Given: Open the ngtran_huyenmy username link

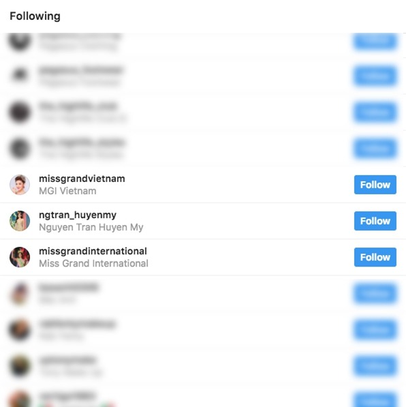Looking at the screenshot, I should (x=78, y=215).
